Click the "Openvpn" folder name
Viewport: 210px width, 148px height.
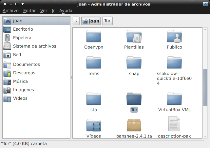[94, 47]
